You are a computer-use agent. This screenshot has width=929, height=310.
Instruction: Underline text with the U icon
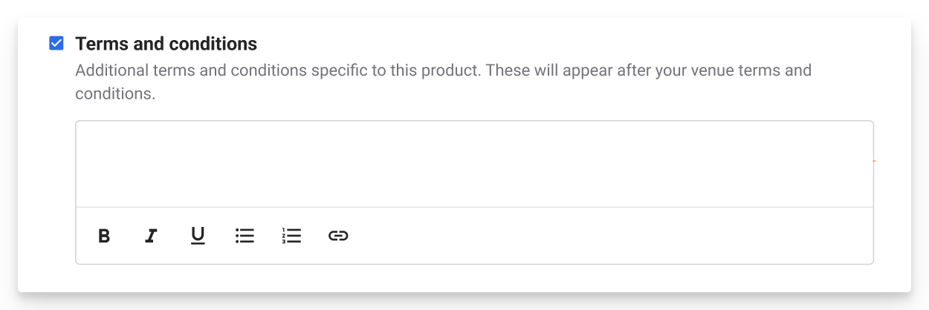coord(198,236)
